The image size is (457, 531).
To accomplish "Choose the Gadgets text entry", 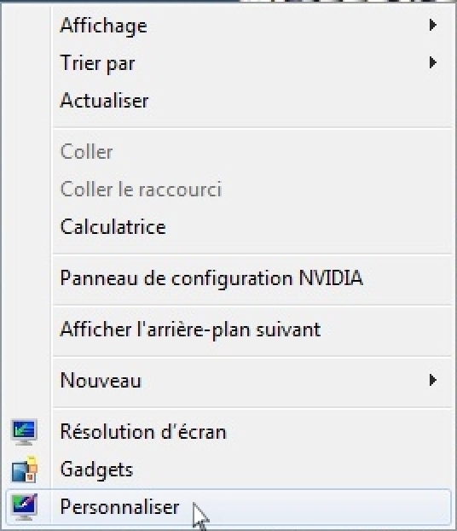I will (96, 470).
